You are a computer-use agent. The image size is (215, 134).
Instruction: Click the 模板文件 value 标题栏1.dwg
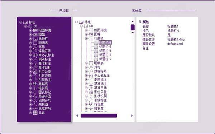tap(176, 39)
